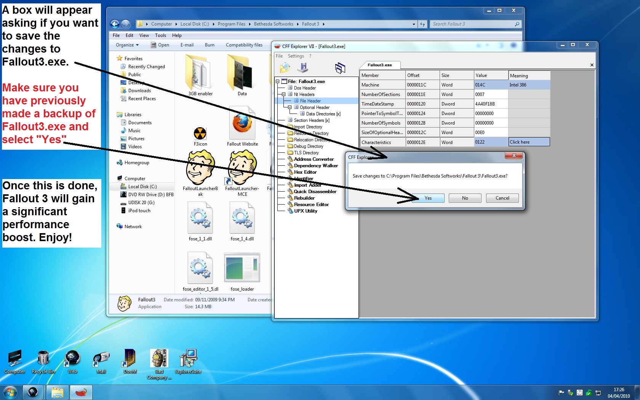Click the cascading windows icon in CFF Explorer
The height and width of the screenshot is (400, 640).
(340, 68)
